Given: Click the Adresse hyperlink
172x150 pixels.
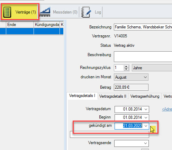Looking at the screenshot, I should [167, 109].
